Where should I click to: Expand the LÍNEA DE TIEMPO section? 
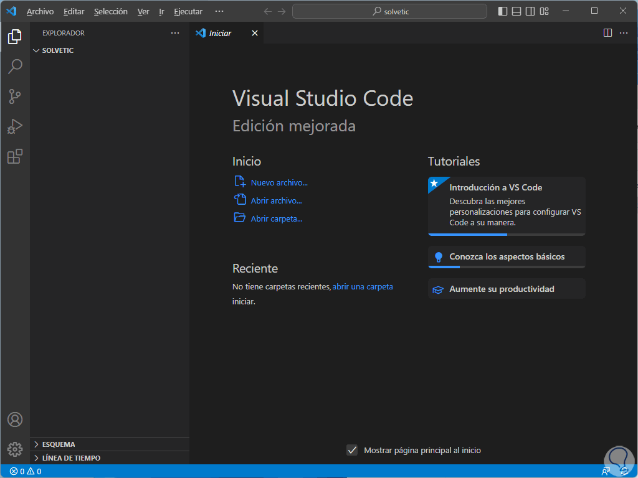(71, 458)
